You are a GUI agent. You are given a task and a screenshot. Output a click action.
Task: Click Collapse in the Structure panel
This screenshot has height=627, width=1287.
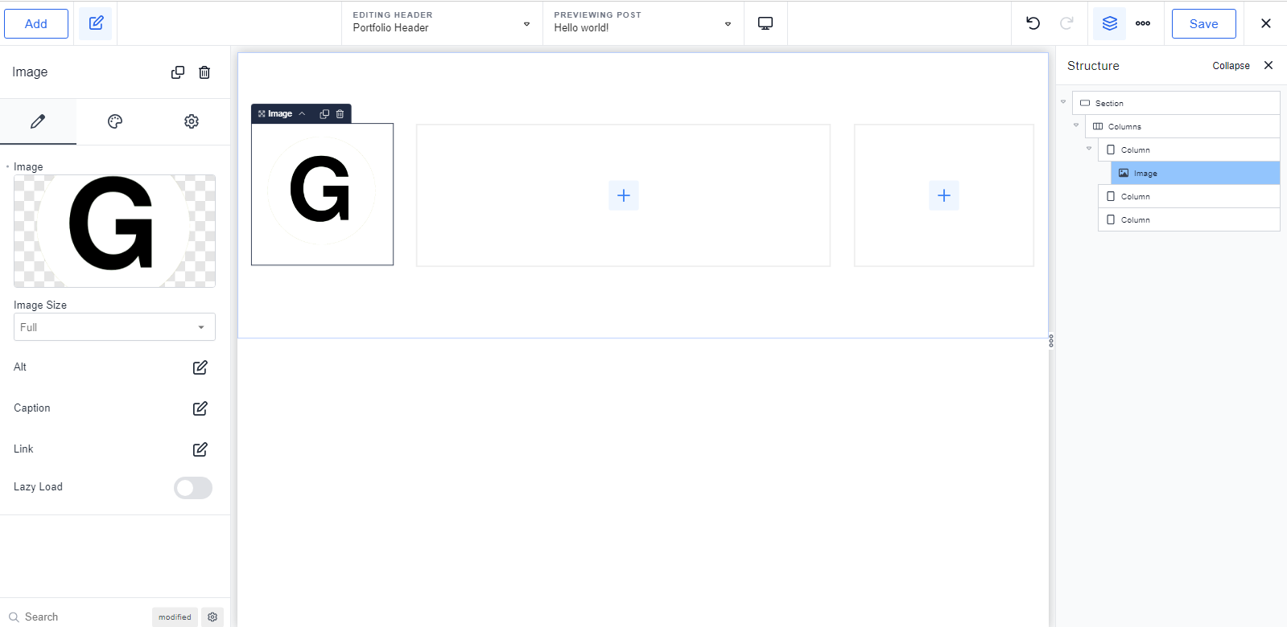[x=1231, y=66]
